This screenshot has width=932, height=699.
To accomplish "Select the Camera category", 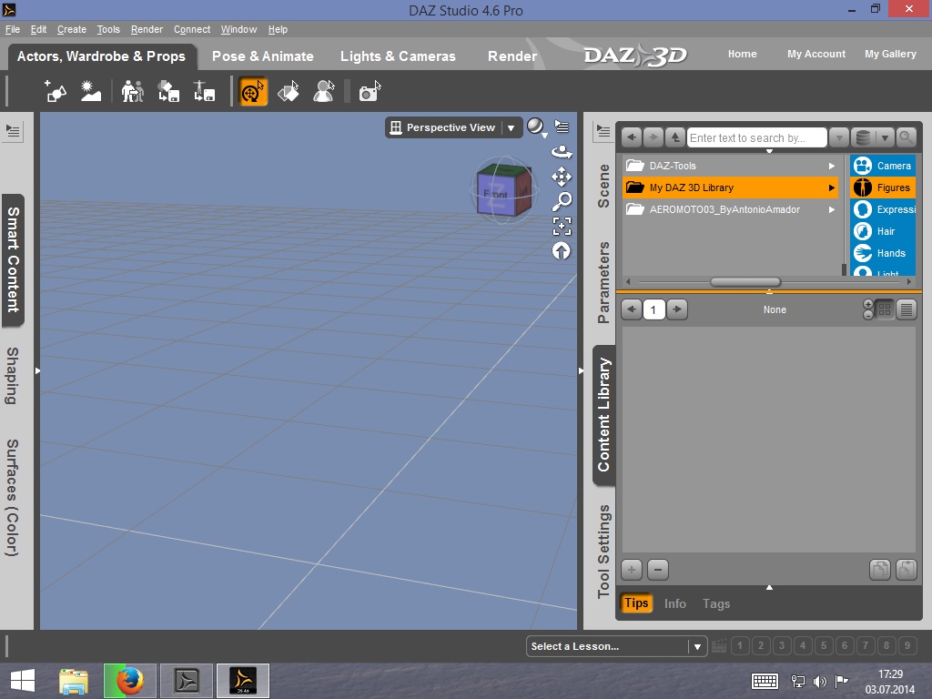I will (x=883, y=166).
